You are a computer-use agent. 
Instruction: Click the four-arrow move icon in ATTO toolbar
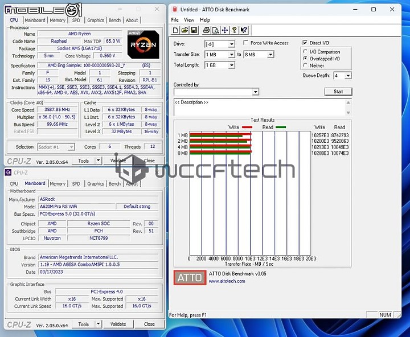click(x=225, y=30)
